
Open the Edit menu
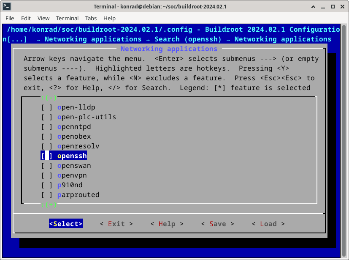click(x=26, y=18)
